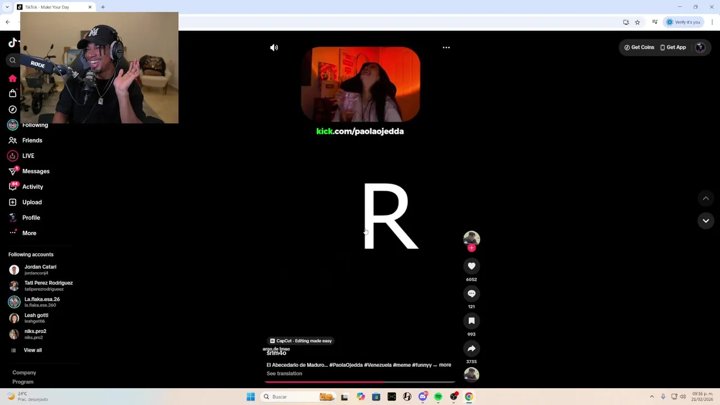Open Activity notifications in the sidebar
This screenshot has height=405, width=720.
[26, 187]
